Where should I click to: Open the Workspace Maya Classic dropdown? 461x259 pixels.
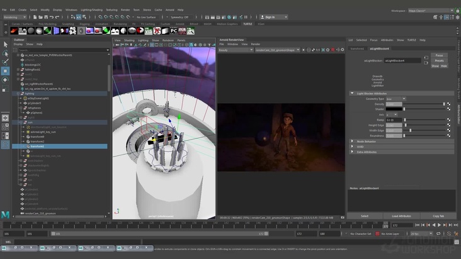[x=431, y=11]
